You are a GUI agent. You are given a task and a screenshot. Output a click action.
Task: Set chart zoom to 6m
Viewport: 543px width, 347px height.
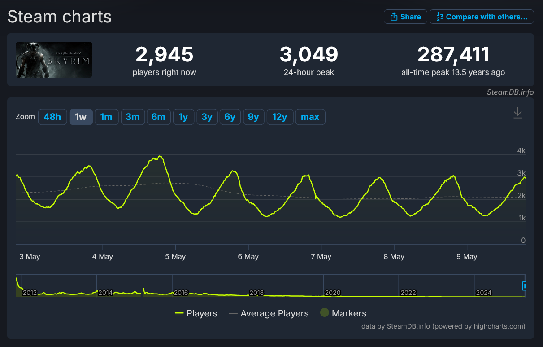[x=158, y=117]
